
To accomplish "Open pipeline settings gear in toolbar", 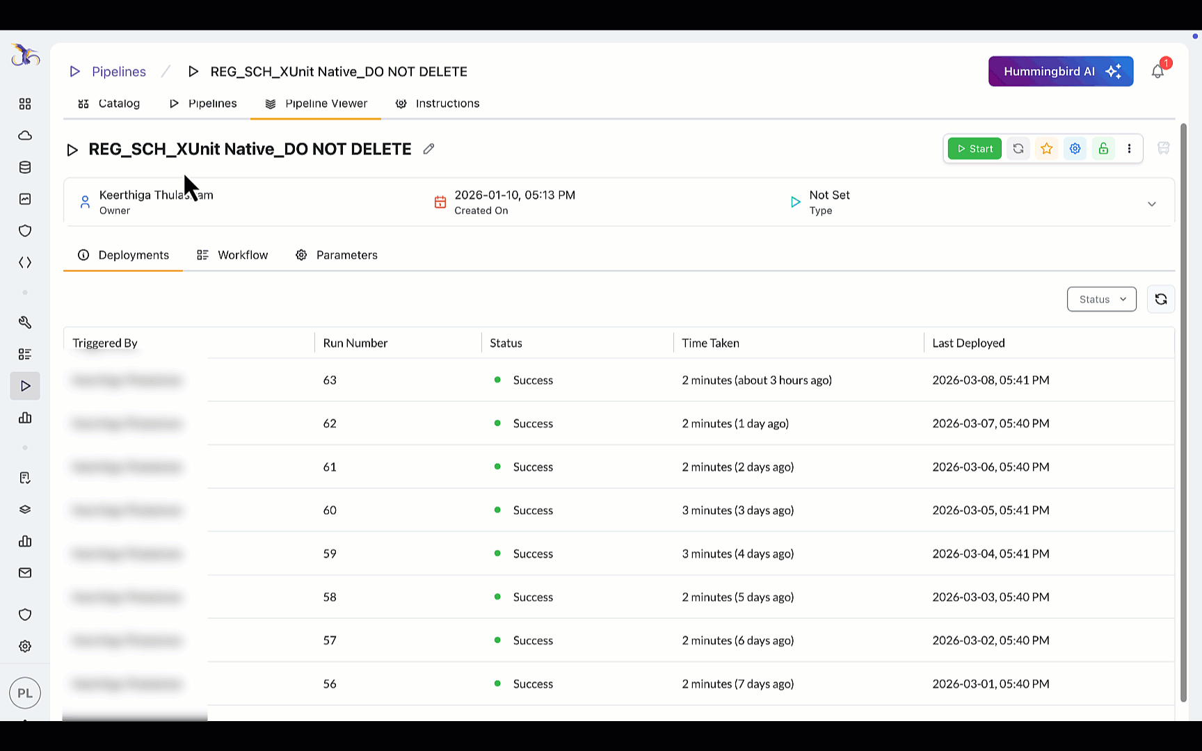I will coord(1075,149).
